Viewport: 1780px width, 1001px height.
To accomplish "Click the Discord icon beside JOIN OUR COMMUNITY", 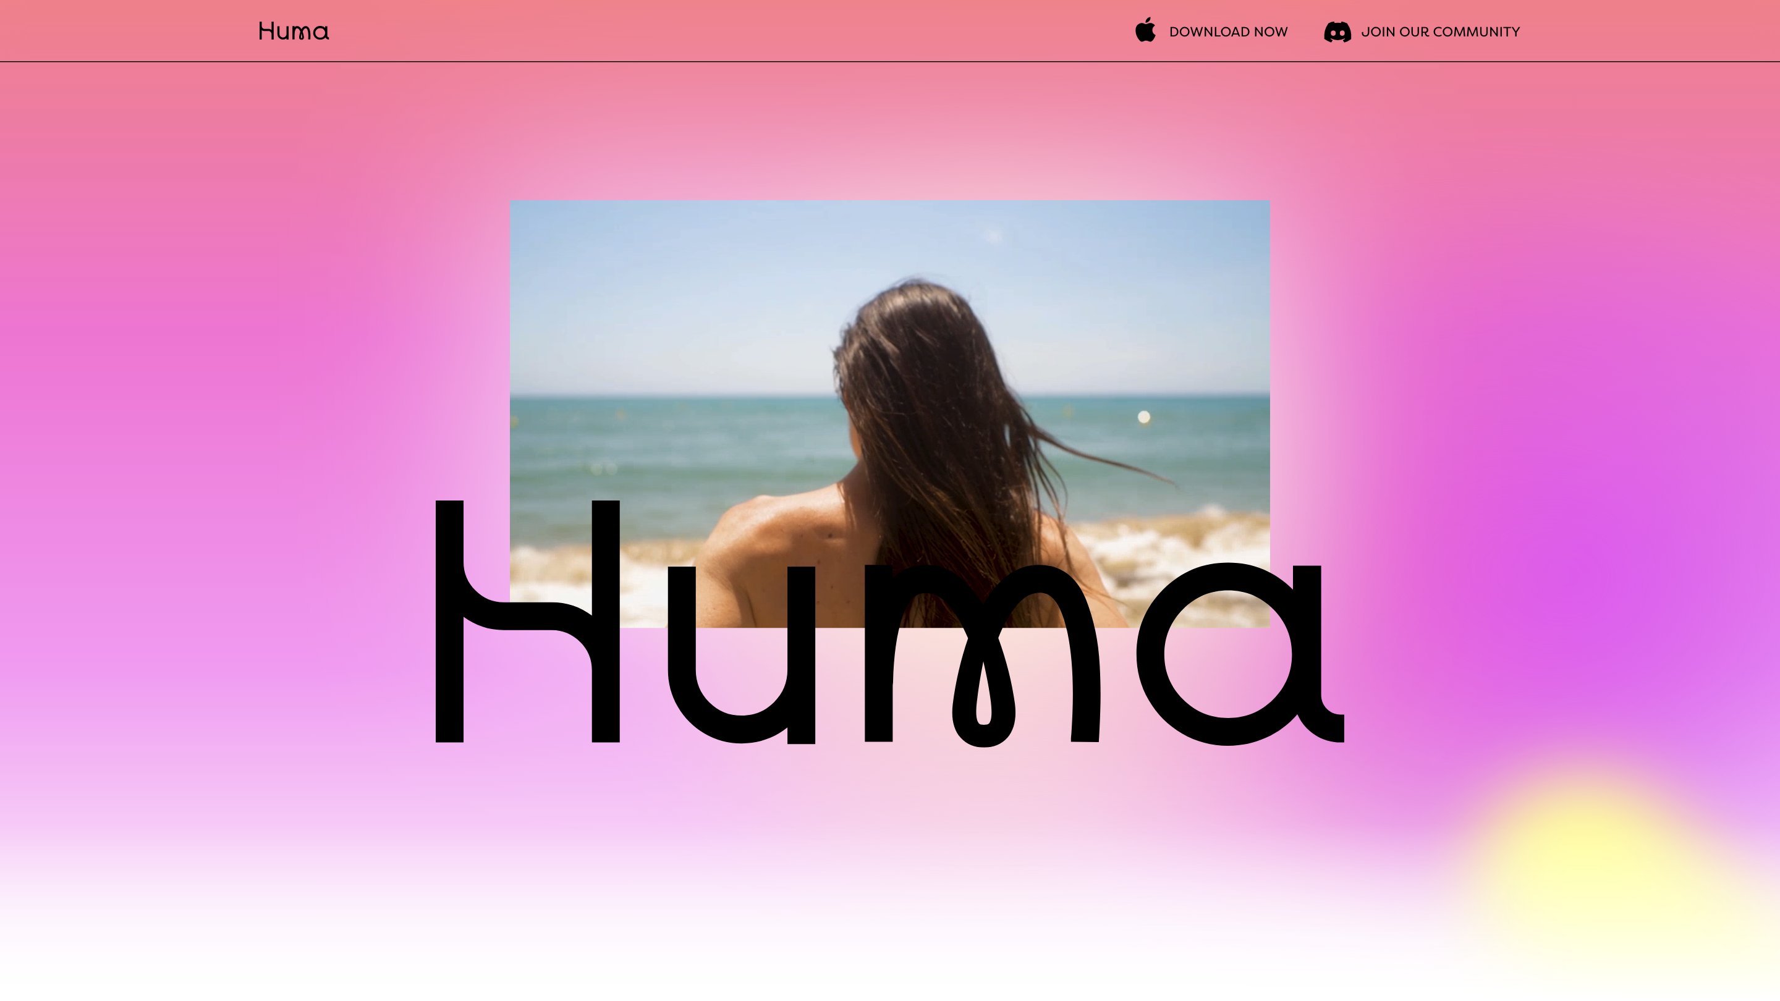I will (1337, 31).
